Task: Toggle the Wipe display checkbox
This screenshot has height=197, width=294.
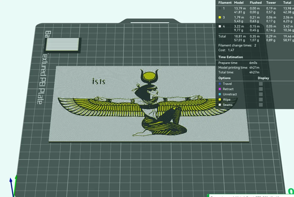Action: tap(260, 100)
